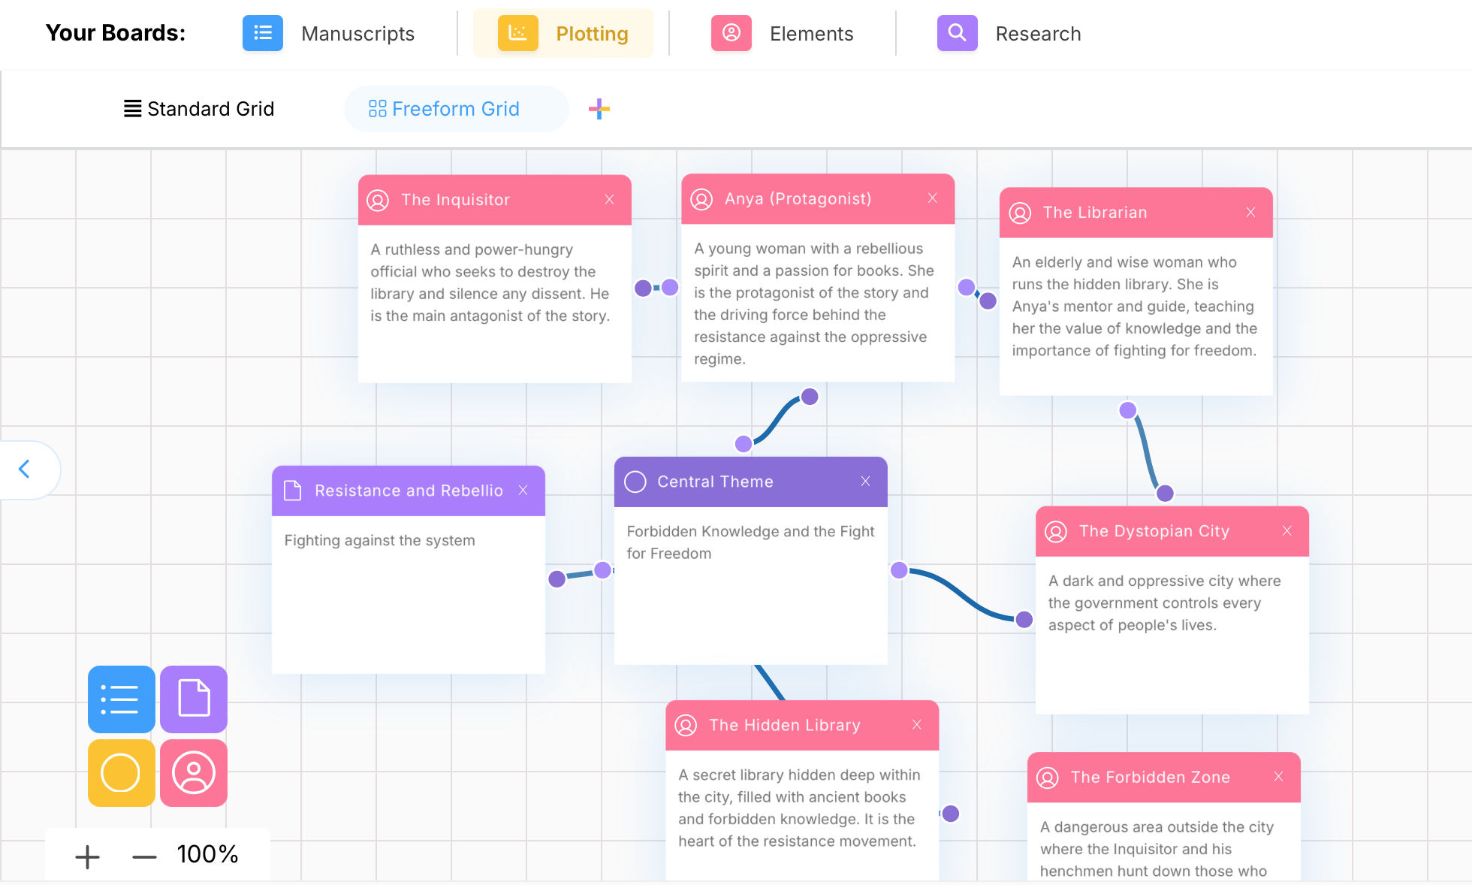This screenshot has width=1472, height=885.
Task: Click the Manuscripts board list icon
Action: tap(262, 33)
